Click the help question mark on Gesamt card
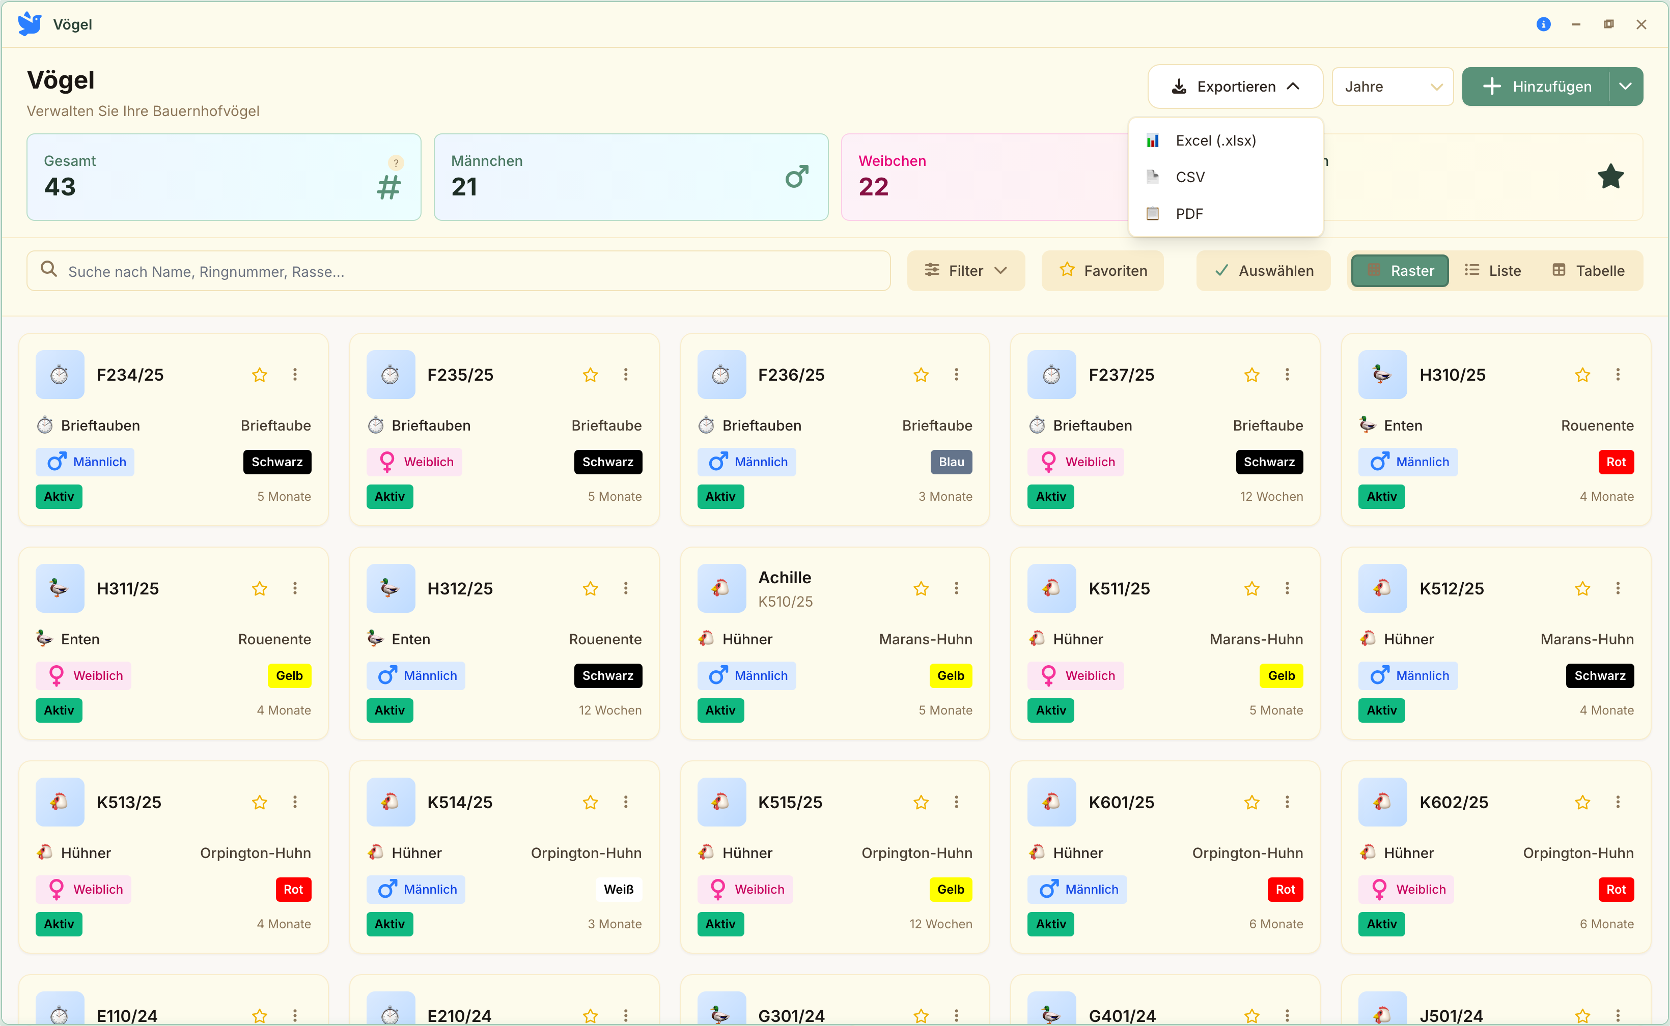Image resolution: width=1670 pixels, height=1026 pixels. pos(396,163)
